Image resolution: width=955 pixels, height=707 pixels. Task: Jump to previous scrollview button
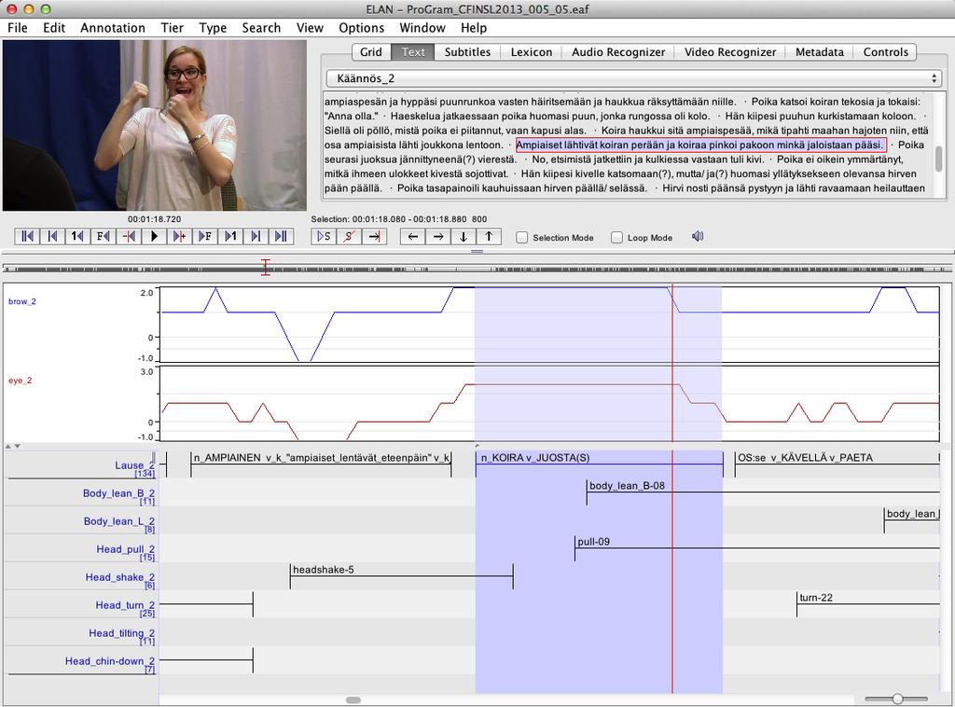(x=52, y=236)
